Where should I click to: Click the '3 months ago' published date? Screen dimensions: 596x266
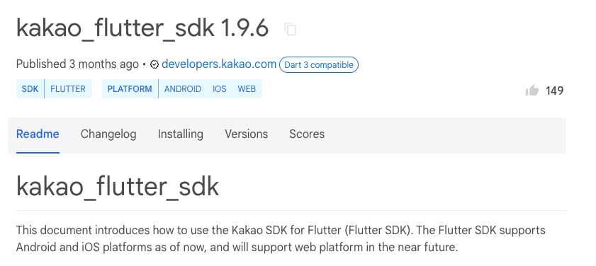103,64
